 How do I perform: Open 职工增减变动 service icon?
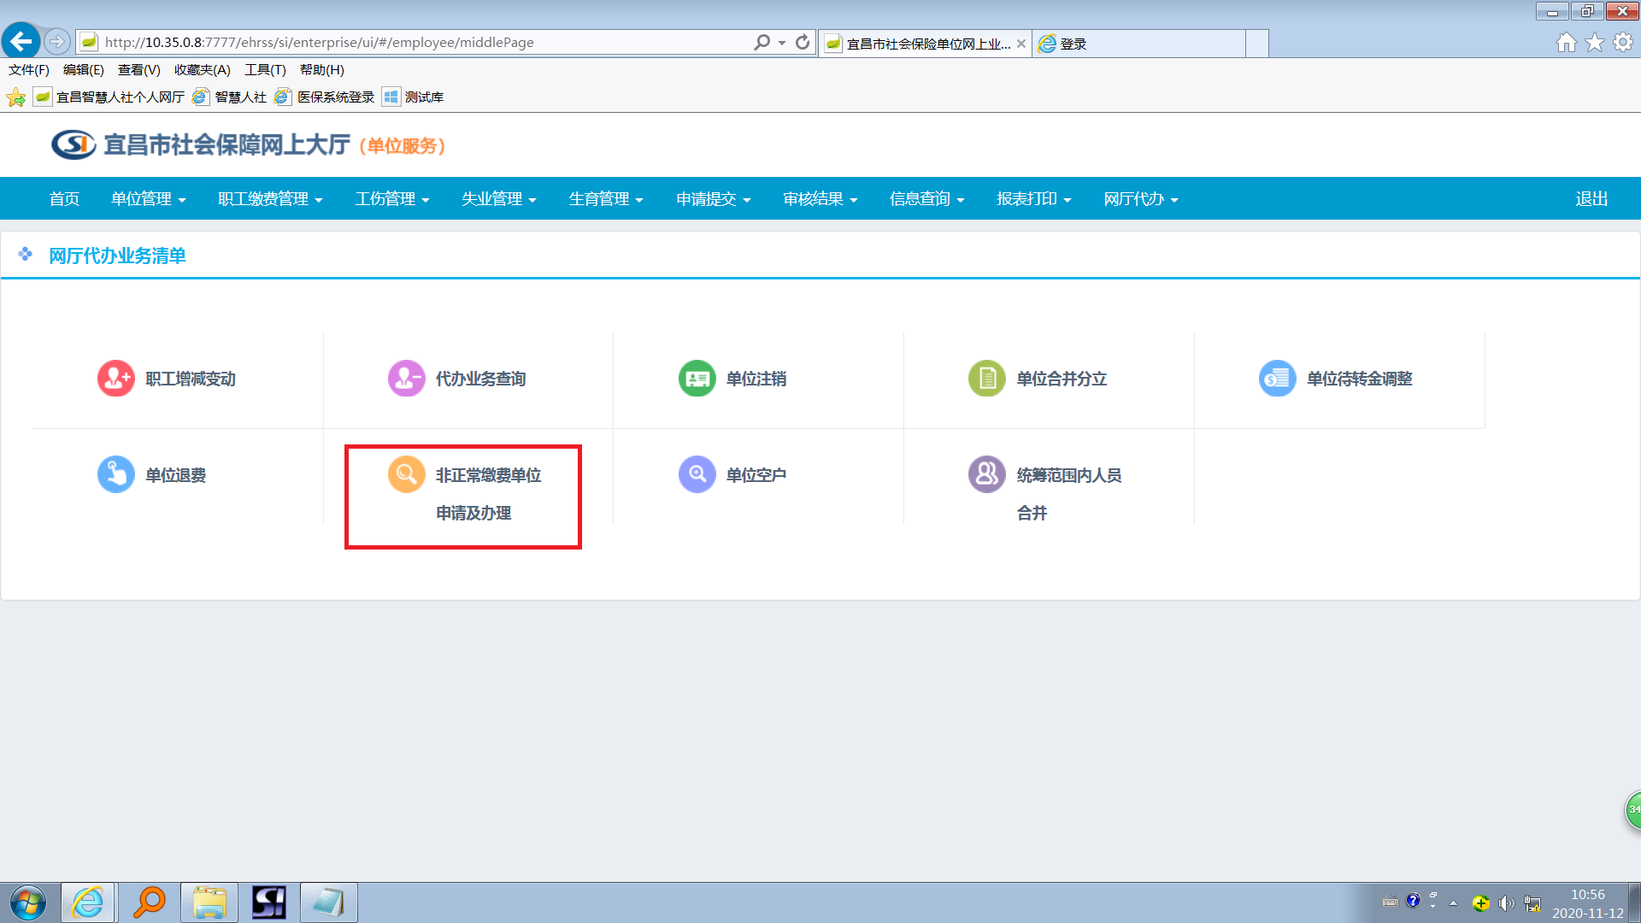[115, 378]
